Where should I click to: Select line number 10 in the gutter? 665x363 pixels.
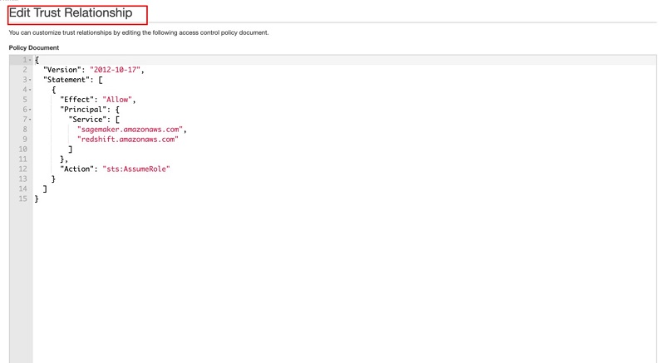[x=23, y=149]
